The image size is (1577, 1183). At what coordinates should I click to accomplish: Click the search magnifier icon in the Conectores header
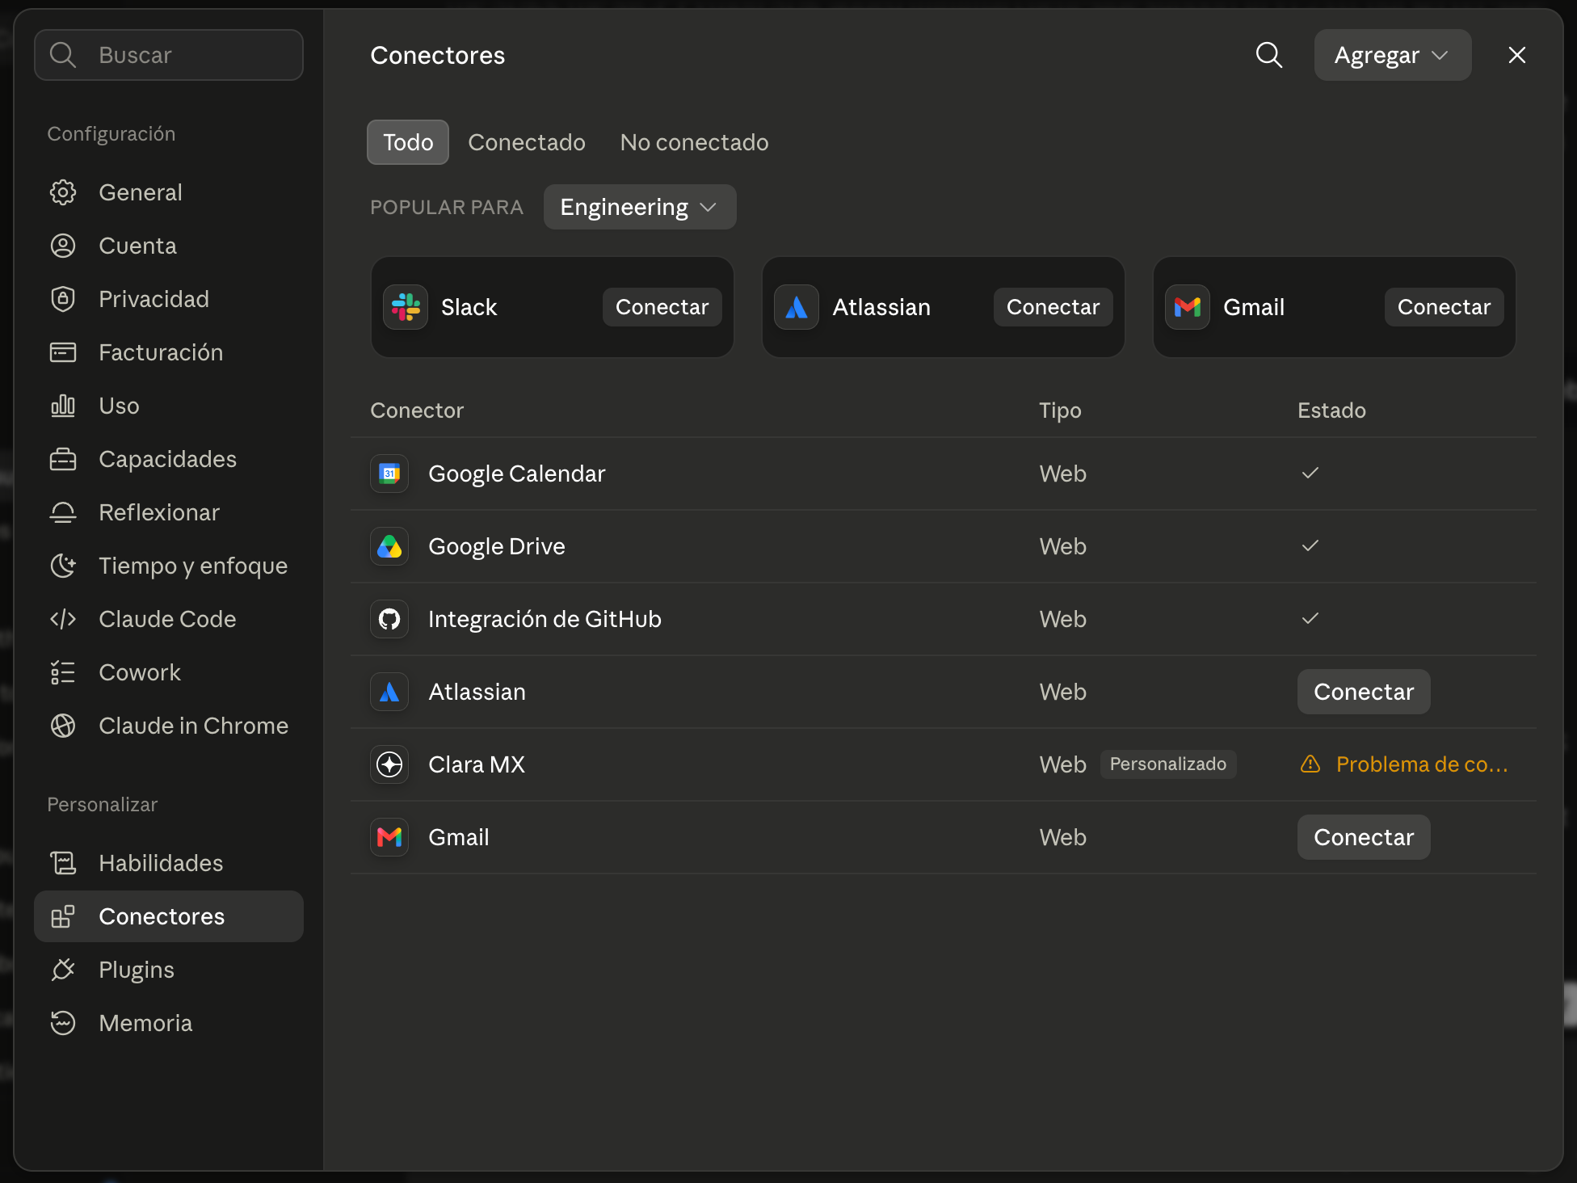point(1269,55)
